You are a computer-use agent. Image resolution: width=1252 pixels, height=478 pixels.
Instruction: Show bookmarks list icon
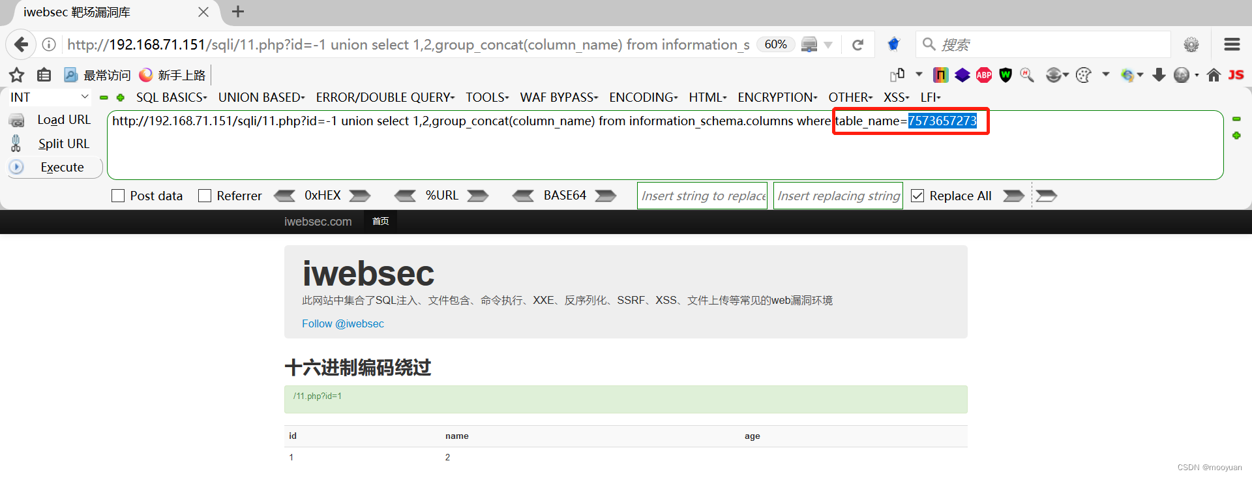pyautogui.click(x=44, y=75)
